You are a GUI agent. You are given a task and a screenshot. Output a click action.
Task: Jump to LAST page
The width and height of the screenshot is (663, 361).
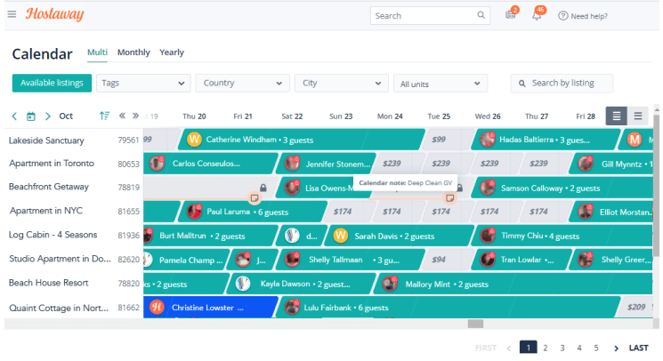pos(638,348)
